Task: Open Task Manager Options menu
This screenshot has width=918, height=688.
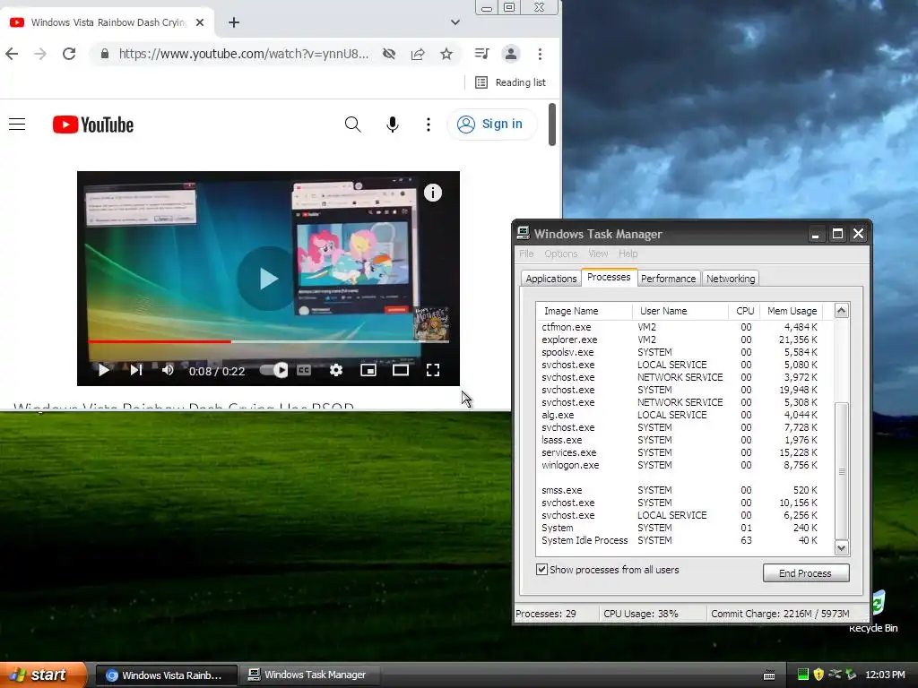Action: click(x=561, y=254)
